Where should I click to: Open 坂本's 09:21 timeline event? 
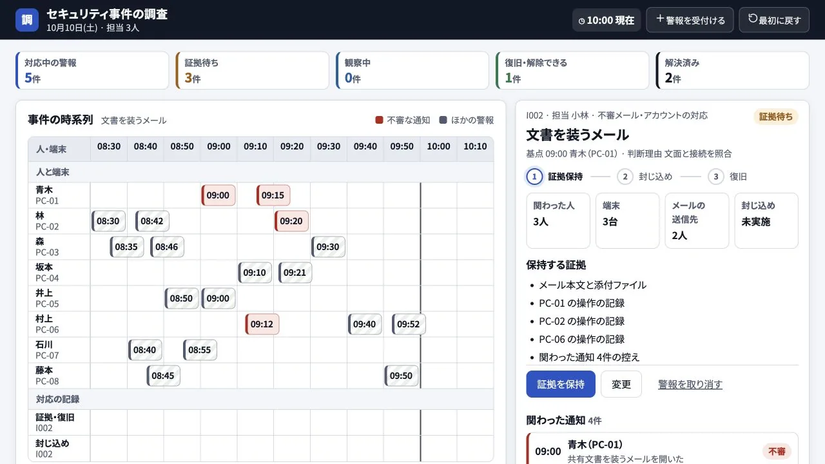click(x=295, y=273)
